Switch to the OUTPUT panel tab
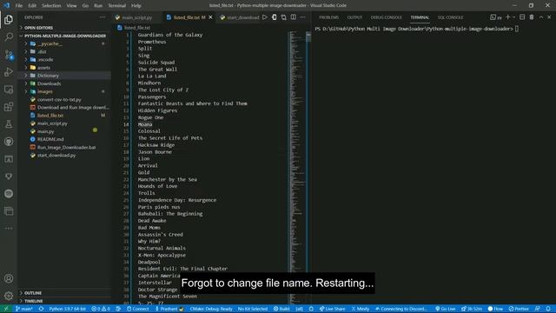The image size is (556, 313). click(354, 17)
